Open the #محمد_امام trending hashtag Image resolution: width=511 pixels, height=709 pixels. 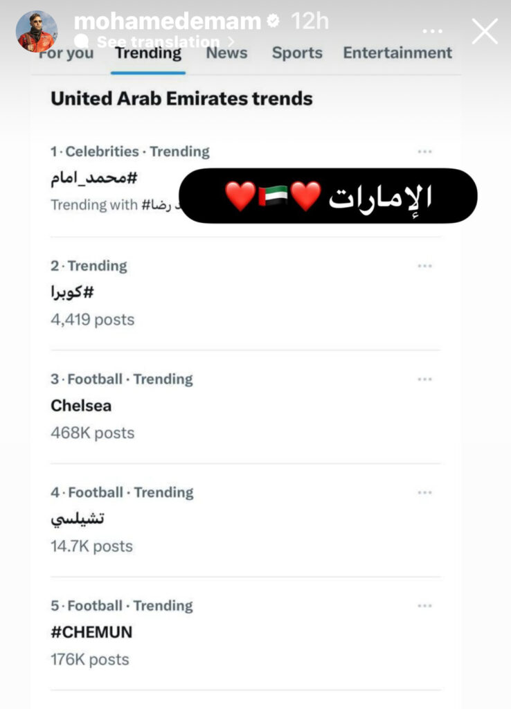[x=93, y=178]
